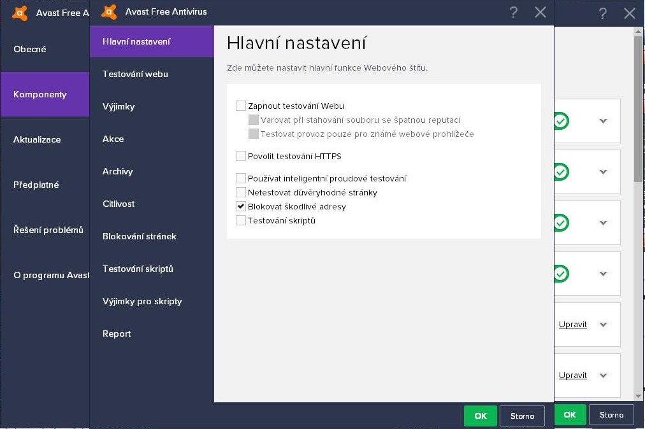
Task: Check Používat inteligentní proudové testování
Action: click(241, 178)
